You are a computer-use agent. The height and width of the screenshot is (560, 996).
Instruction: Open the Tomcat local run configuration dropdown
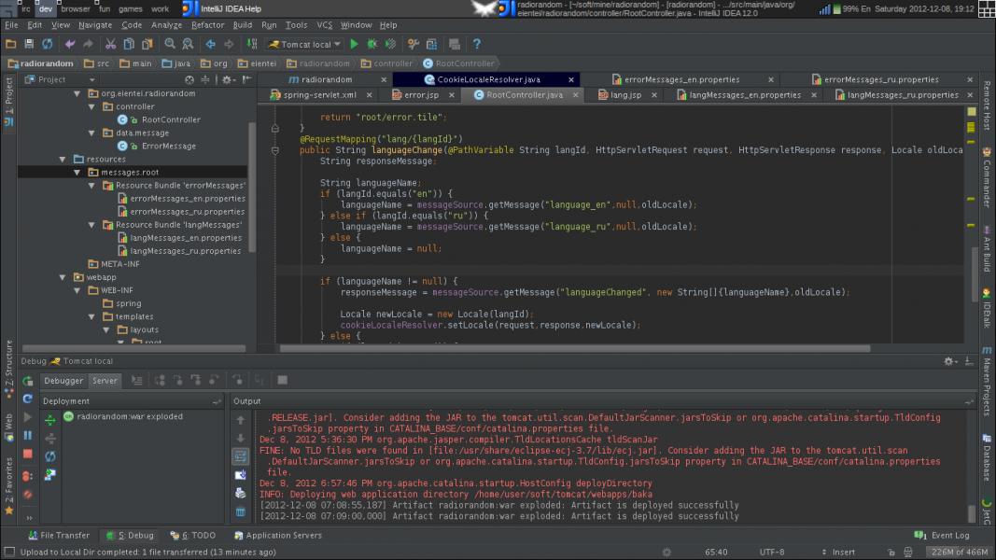305,45
